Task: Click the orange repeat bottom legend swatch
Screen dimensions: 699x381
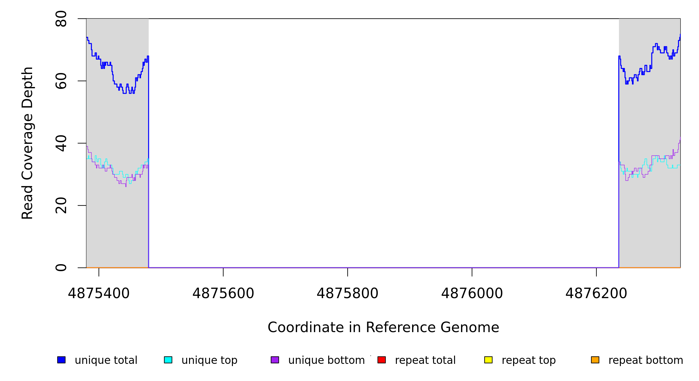Action: (x=595, y=360)
